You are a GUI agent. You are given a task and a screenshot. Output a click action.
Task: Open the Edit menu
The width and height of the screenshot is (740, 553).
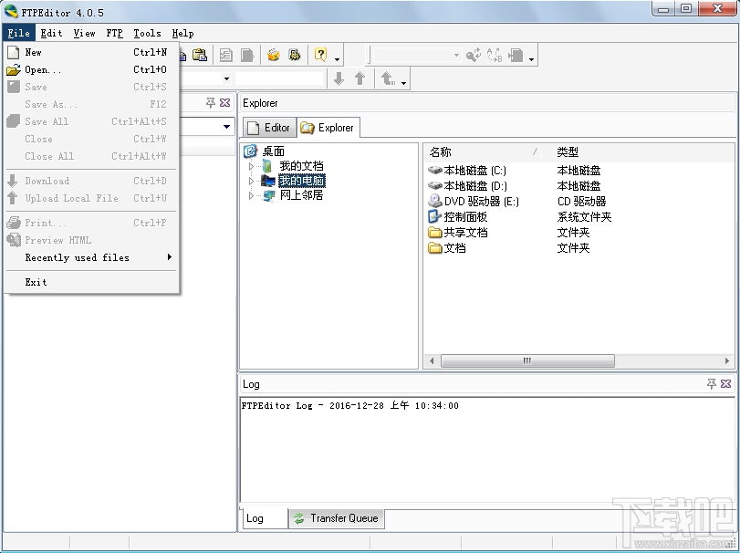coord(51,33)
